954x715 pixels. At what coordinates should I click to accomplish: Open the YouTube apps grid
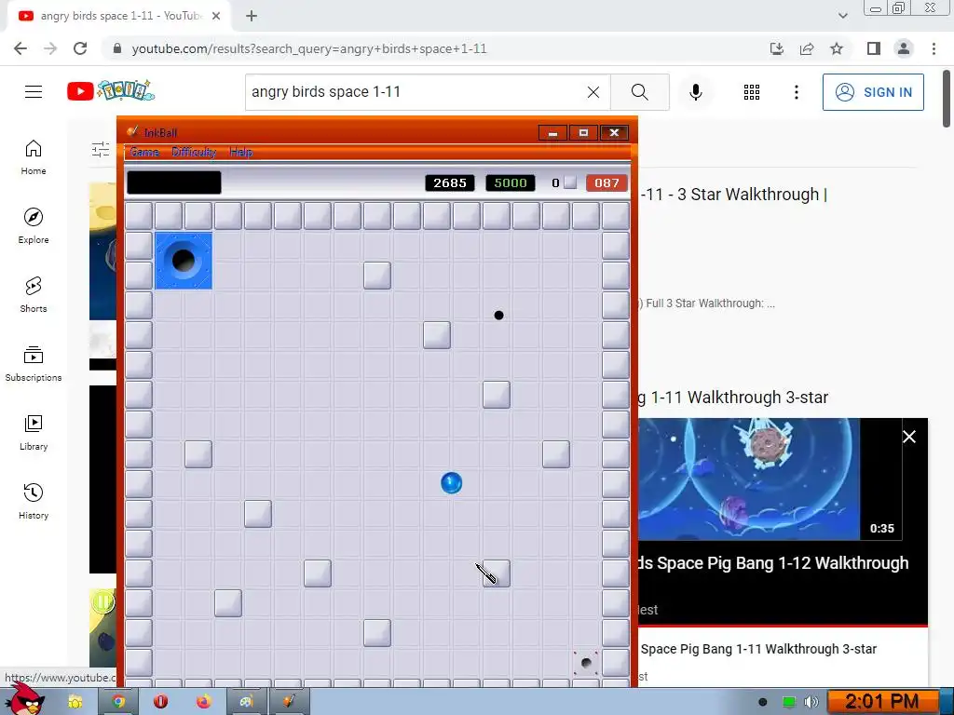pyautogui.click(x=752, y=92)
